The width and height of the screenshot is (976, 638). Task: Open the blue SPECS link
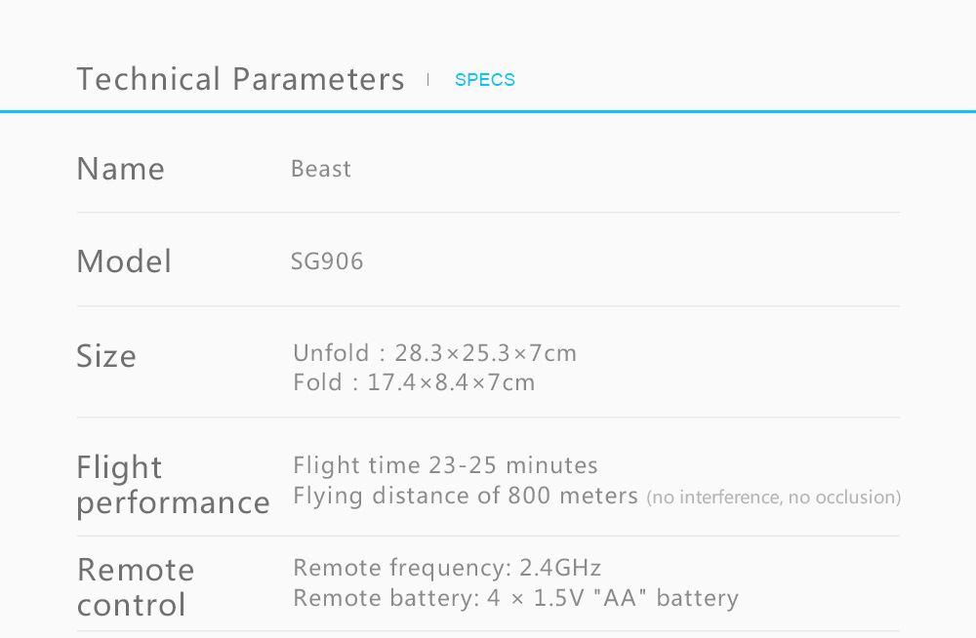coord(485,80)
